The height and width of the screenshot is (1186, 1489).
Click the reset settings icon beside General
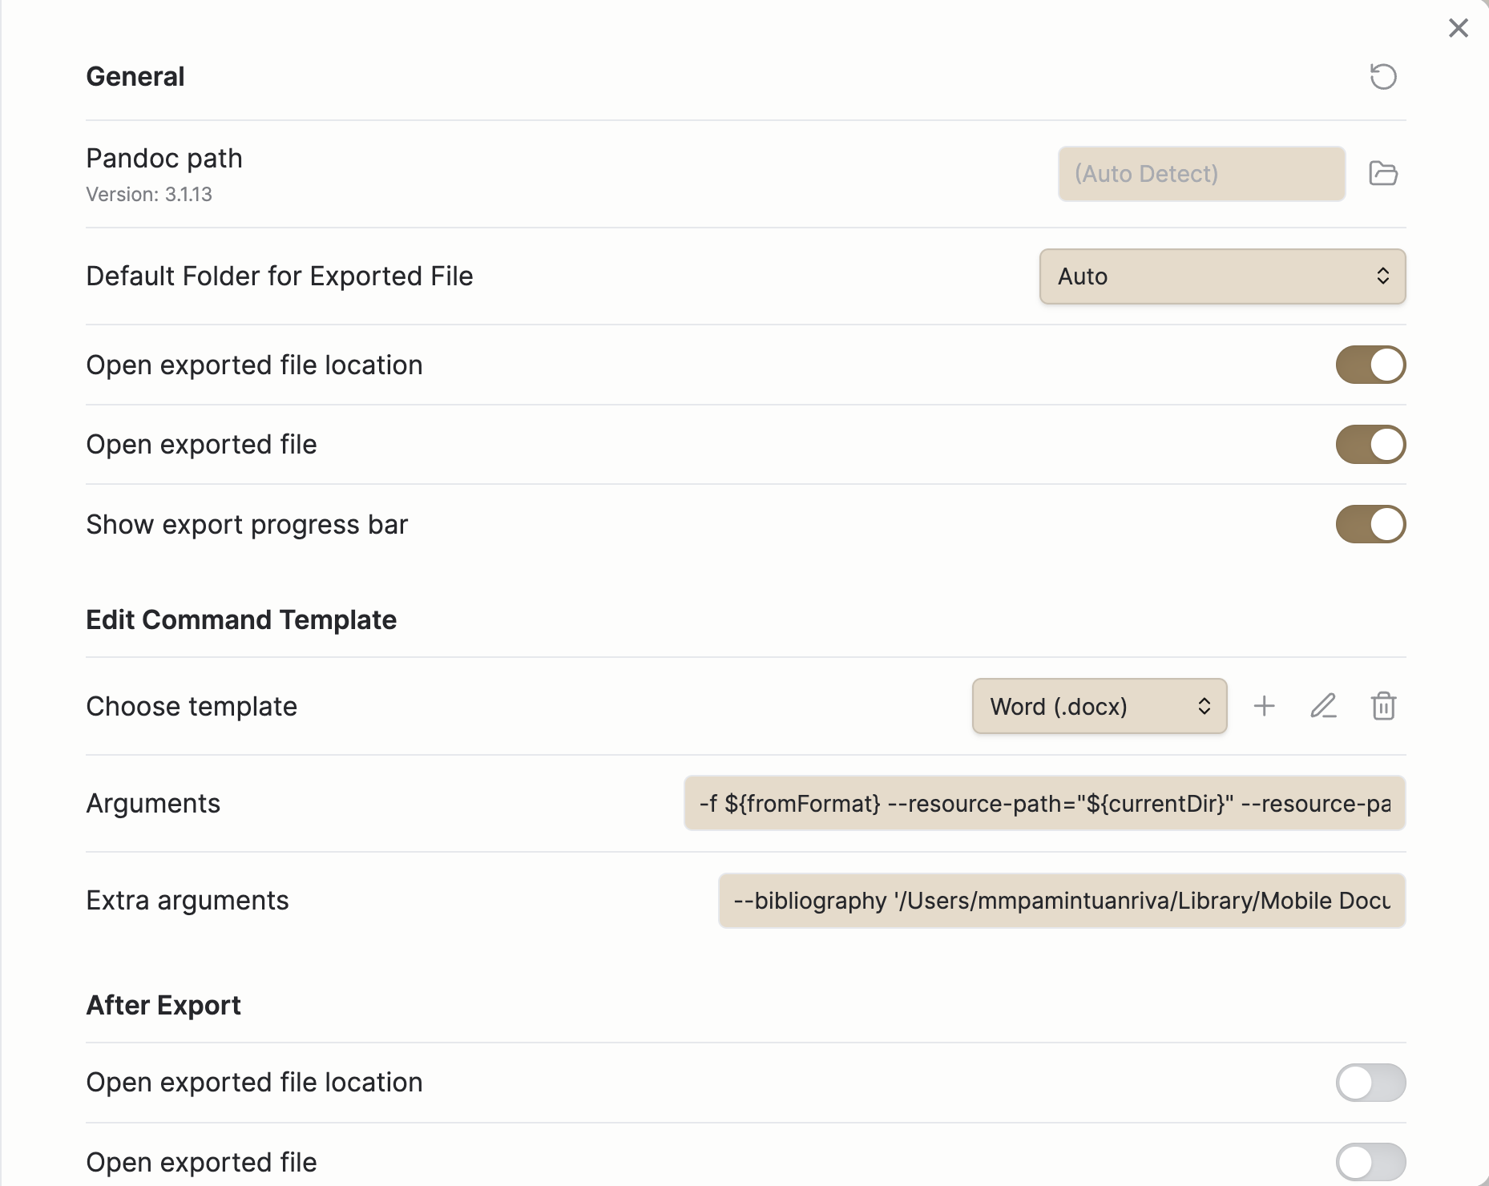(1382, 77)
